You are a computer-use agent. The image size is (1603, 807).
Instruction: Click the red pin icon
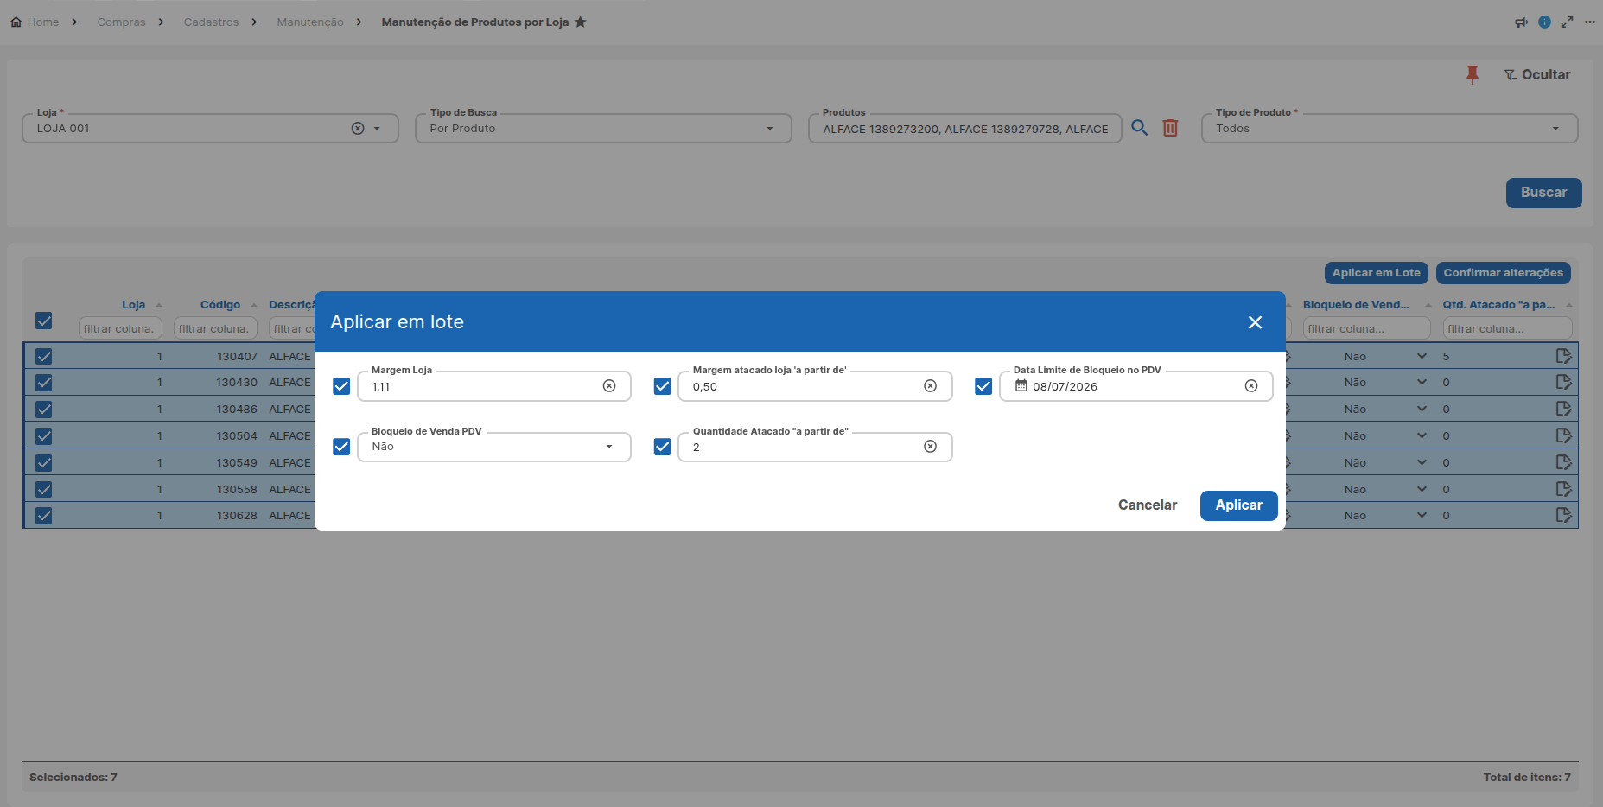(1473, 75)
